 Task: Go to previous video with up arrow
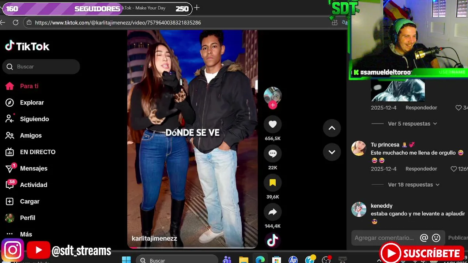[332, 128]
